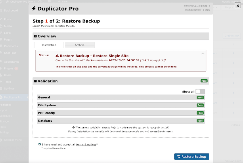Viewport: 243px width, 163px height.
Task: Select the Installation tab
Action: pos(49,45)
